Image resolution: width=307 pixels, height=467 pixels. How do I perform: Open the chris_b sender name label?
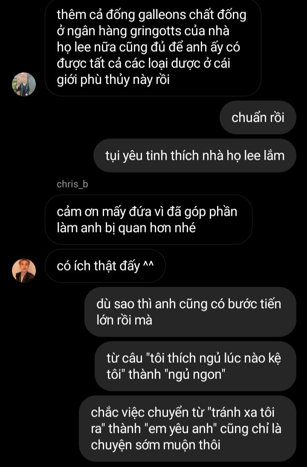72,184
